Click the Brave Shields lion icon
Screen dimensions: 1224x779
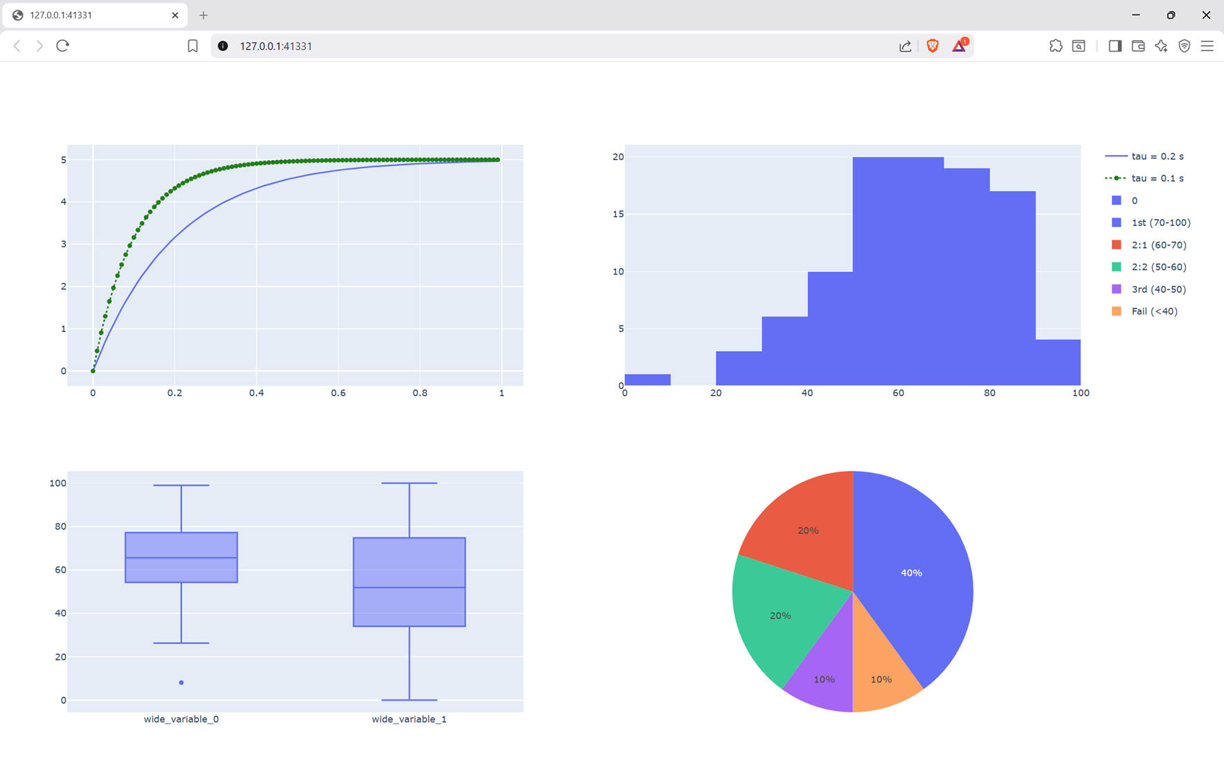[x=933, y=46]
